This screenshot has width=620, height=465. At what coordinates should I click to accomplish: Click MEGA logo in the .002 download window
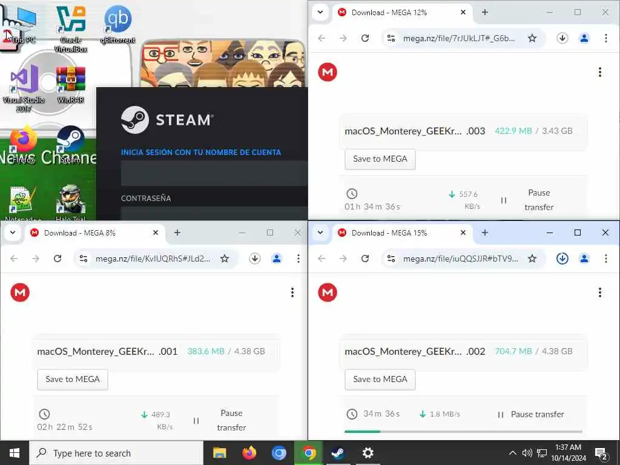point(328,292)
